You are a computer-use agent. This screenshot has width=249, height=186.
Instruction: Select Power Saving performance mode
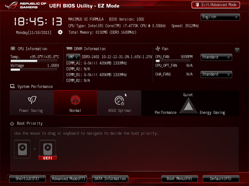[32, 103]
